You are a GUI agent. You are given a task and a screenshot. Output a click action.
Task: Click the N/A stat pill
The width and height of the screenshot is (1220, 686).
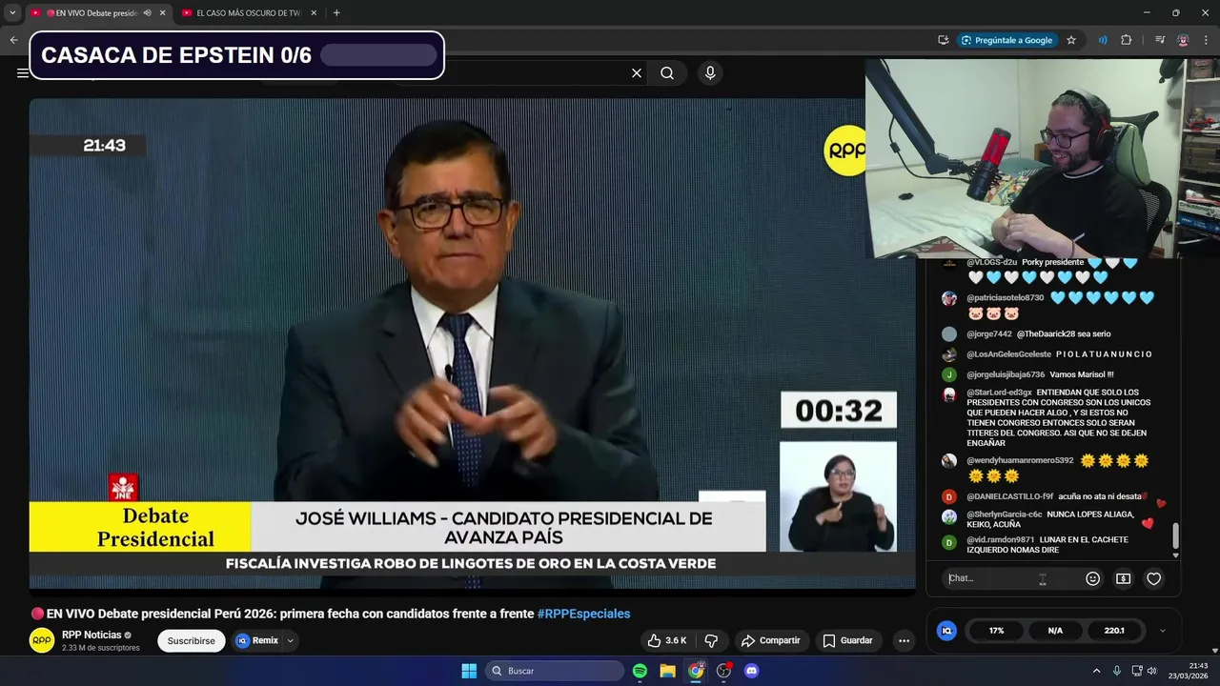tap(1055, 631)
